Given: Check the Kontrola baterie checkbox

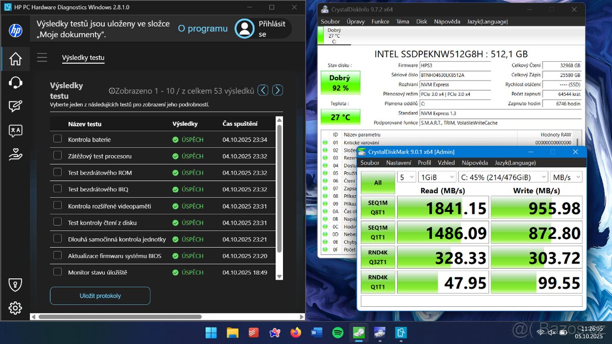Looking at the screenshot, I should [x=58, y=139].
